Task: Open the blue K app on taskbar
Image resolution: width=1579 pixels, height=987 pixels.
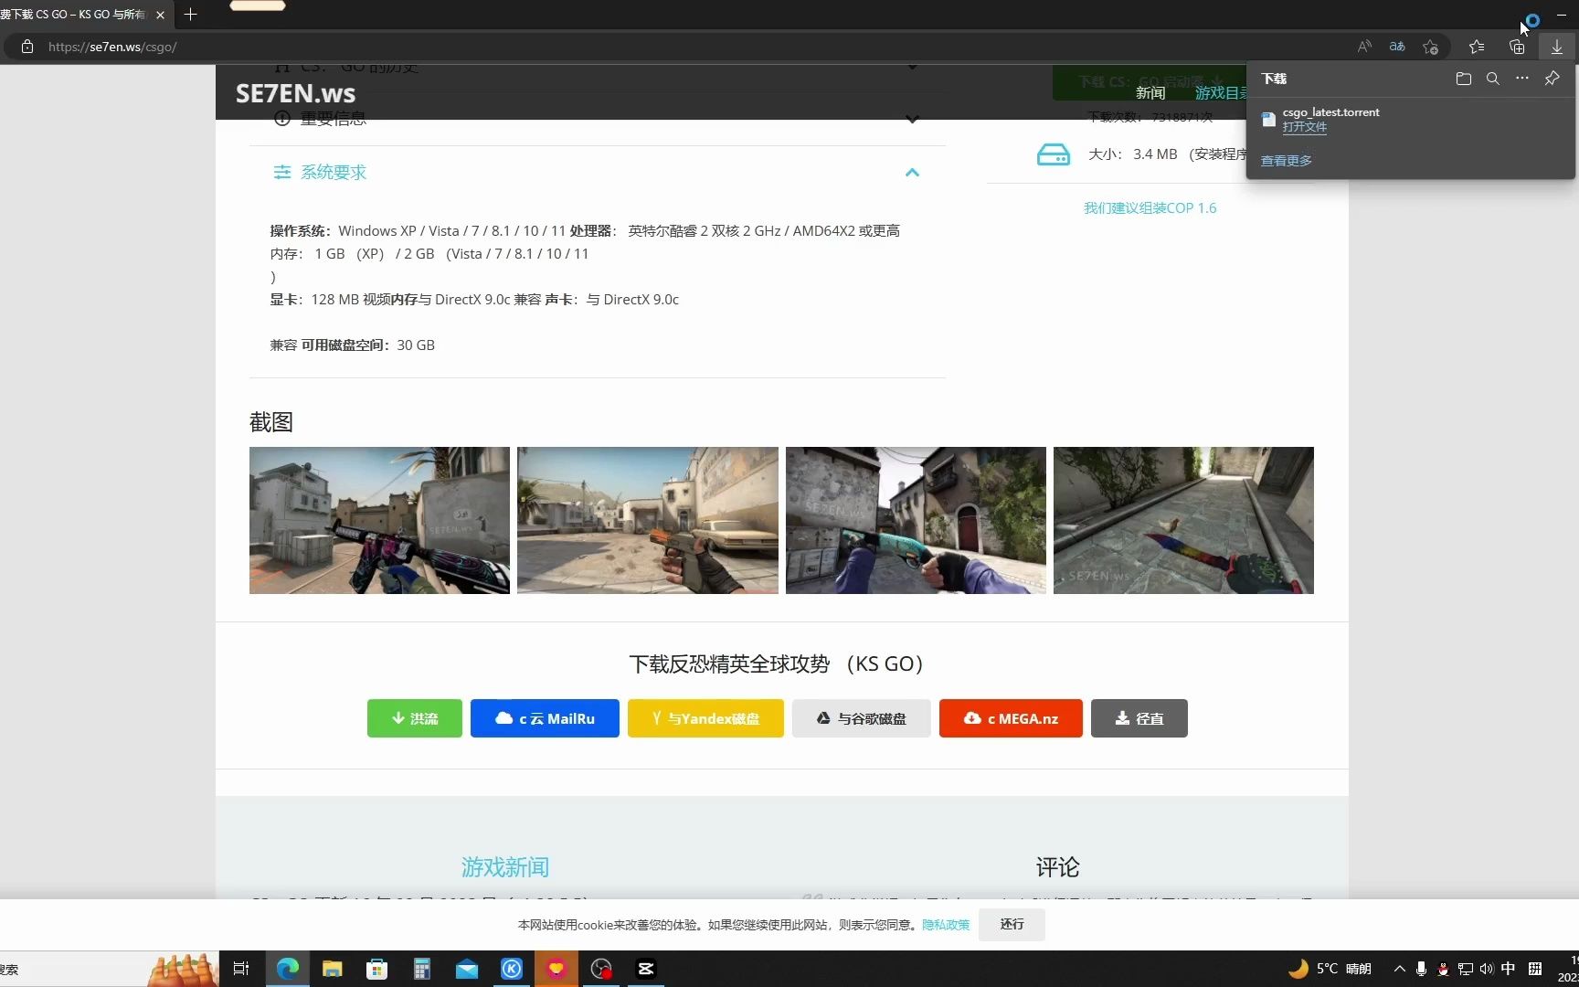Action: (511, 969)
